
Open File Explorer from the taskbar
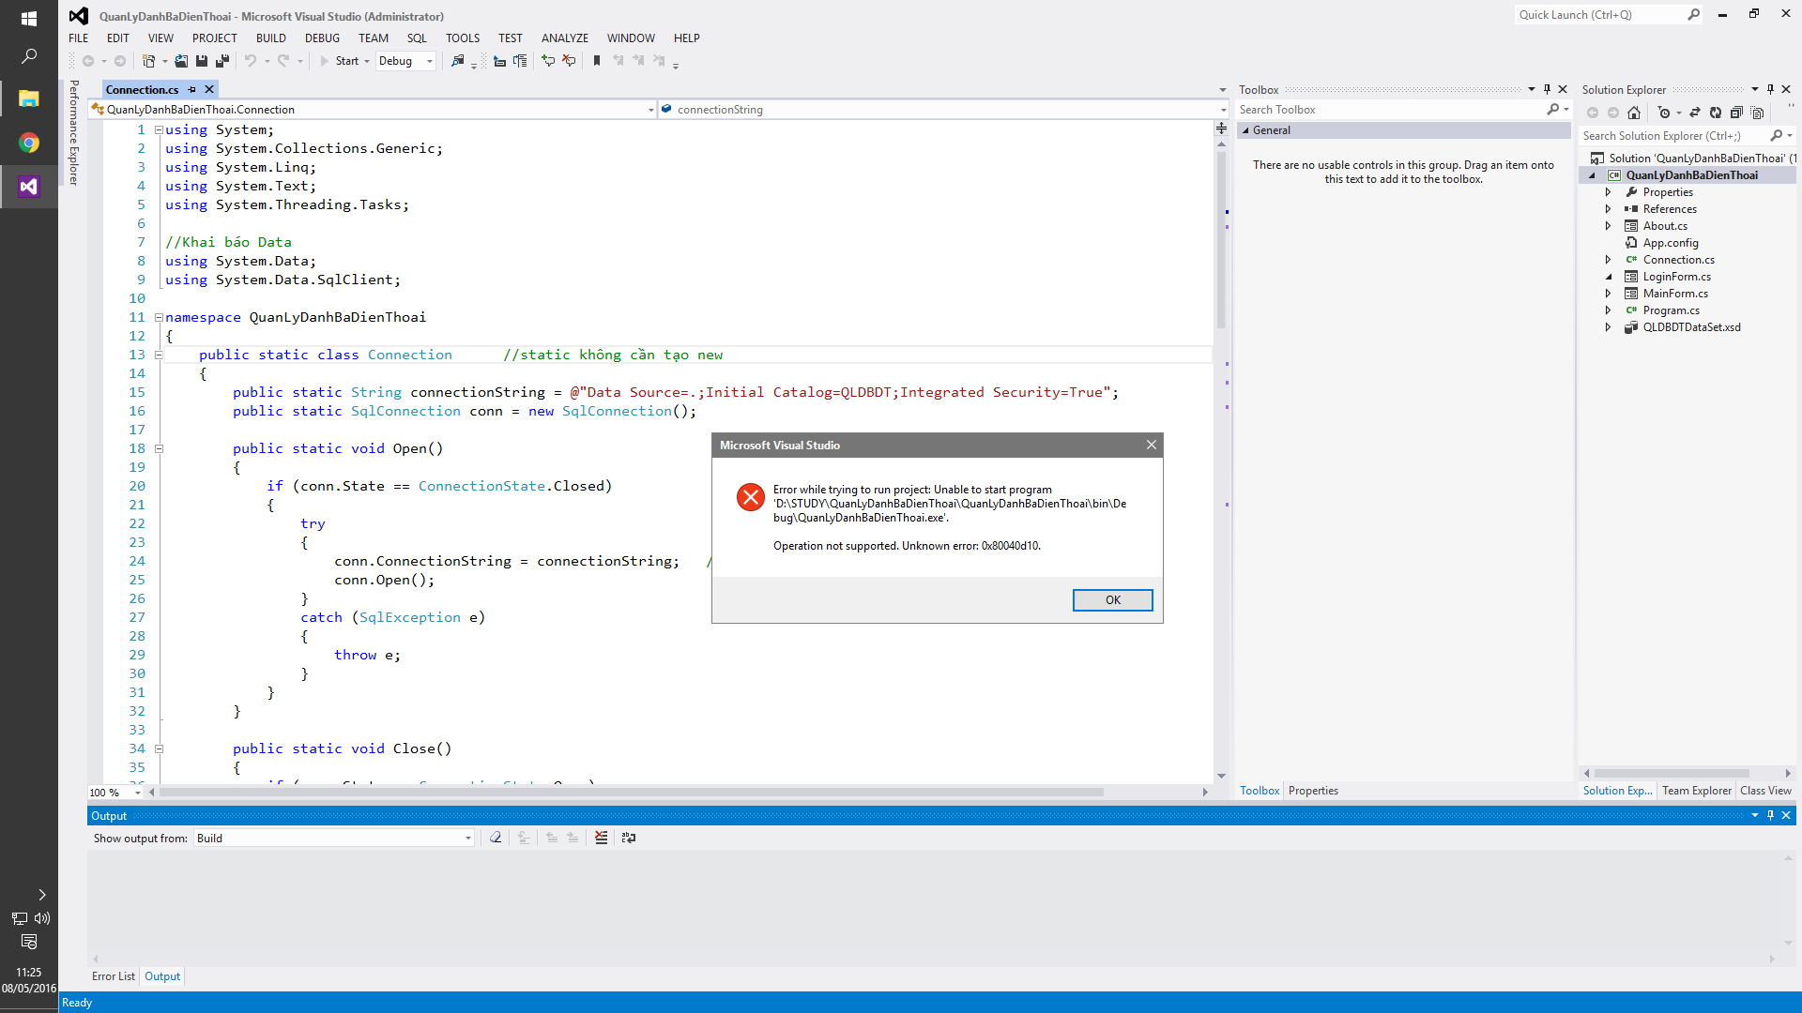[29, 98]
